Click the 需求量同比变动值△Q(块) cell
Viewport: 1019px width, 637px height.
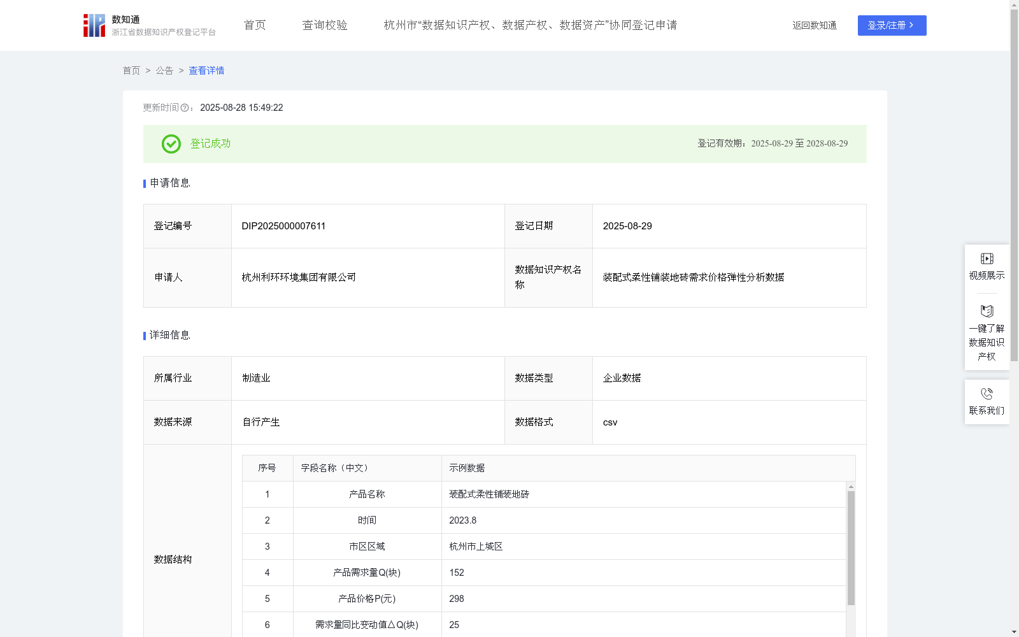click(x=367, y=625)
